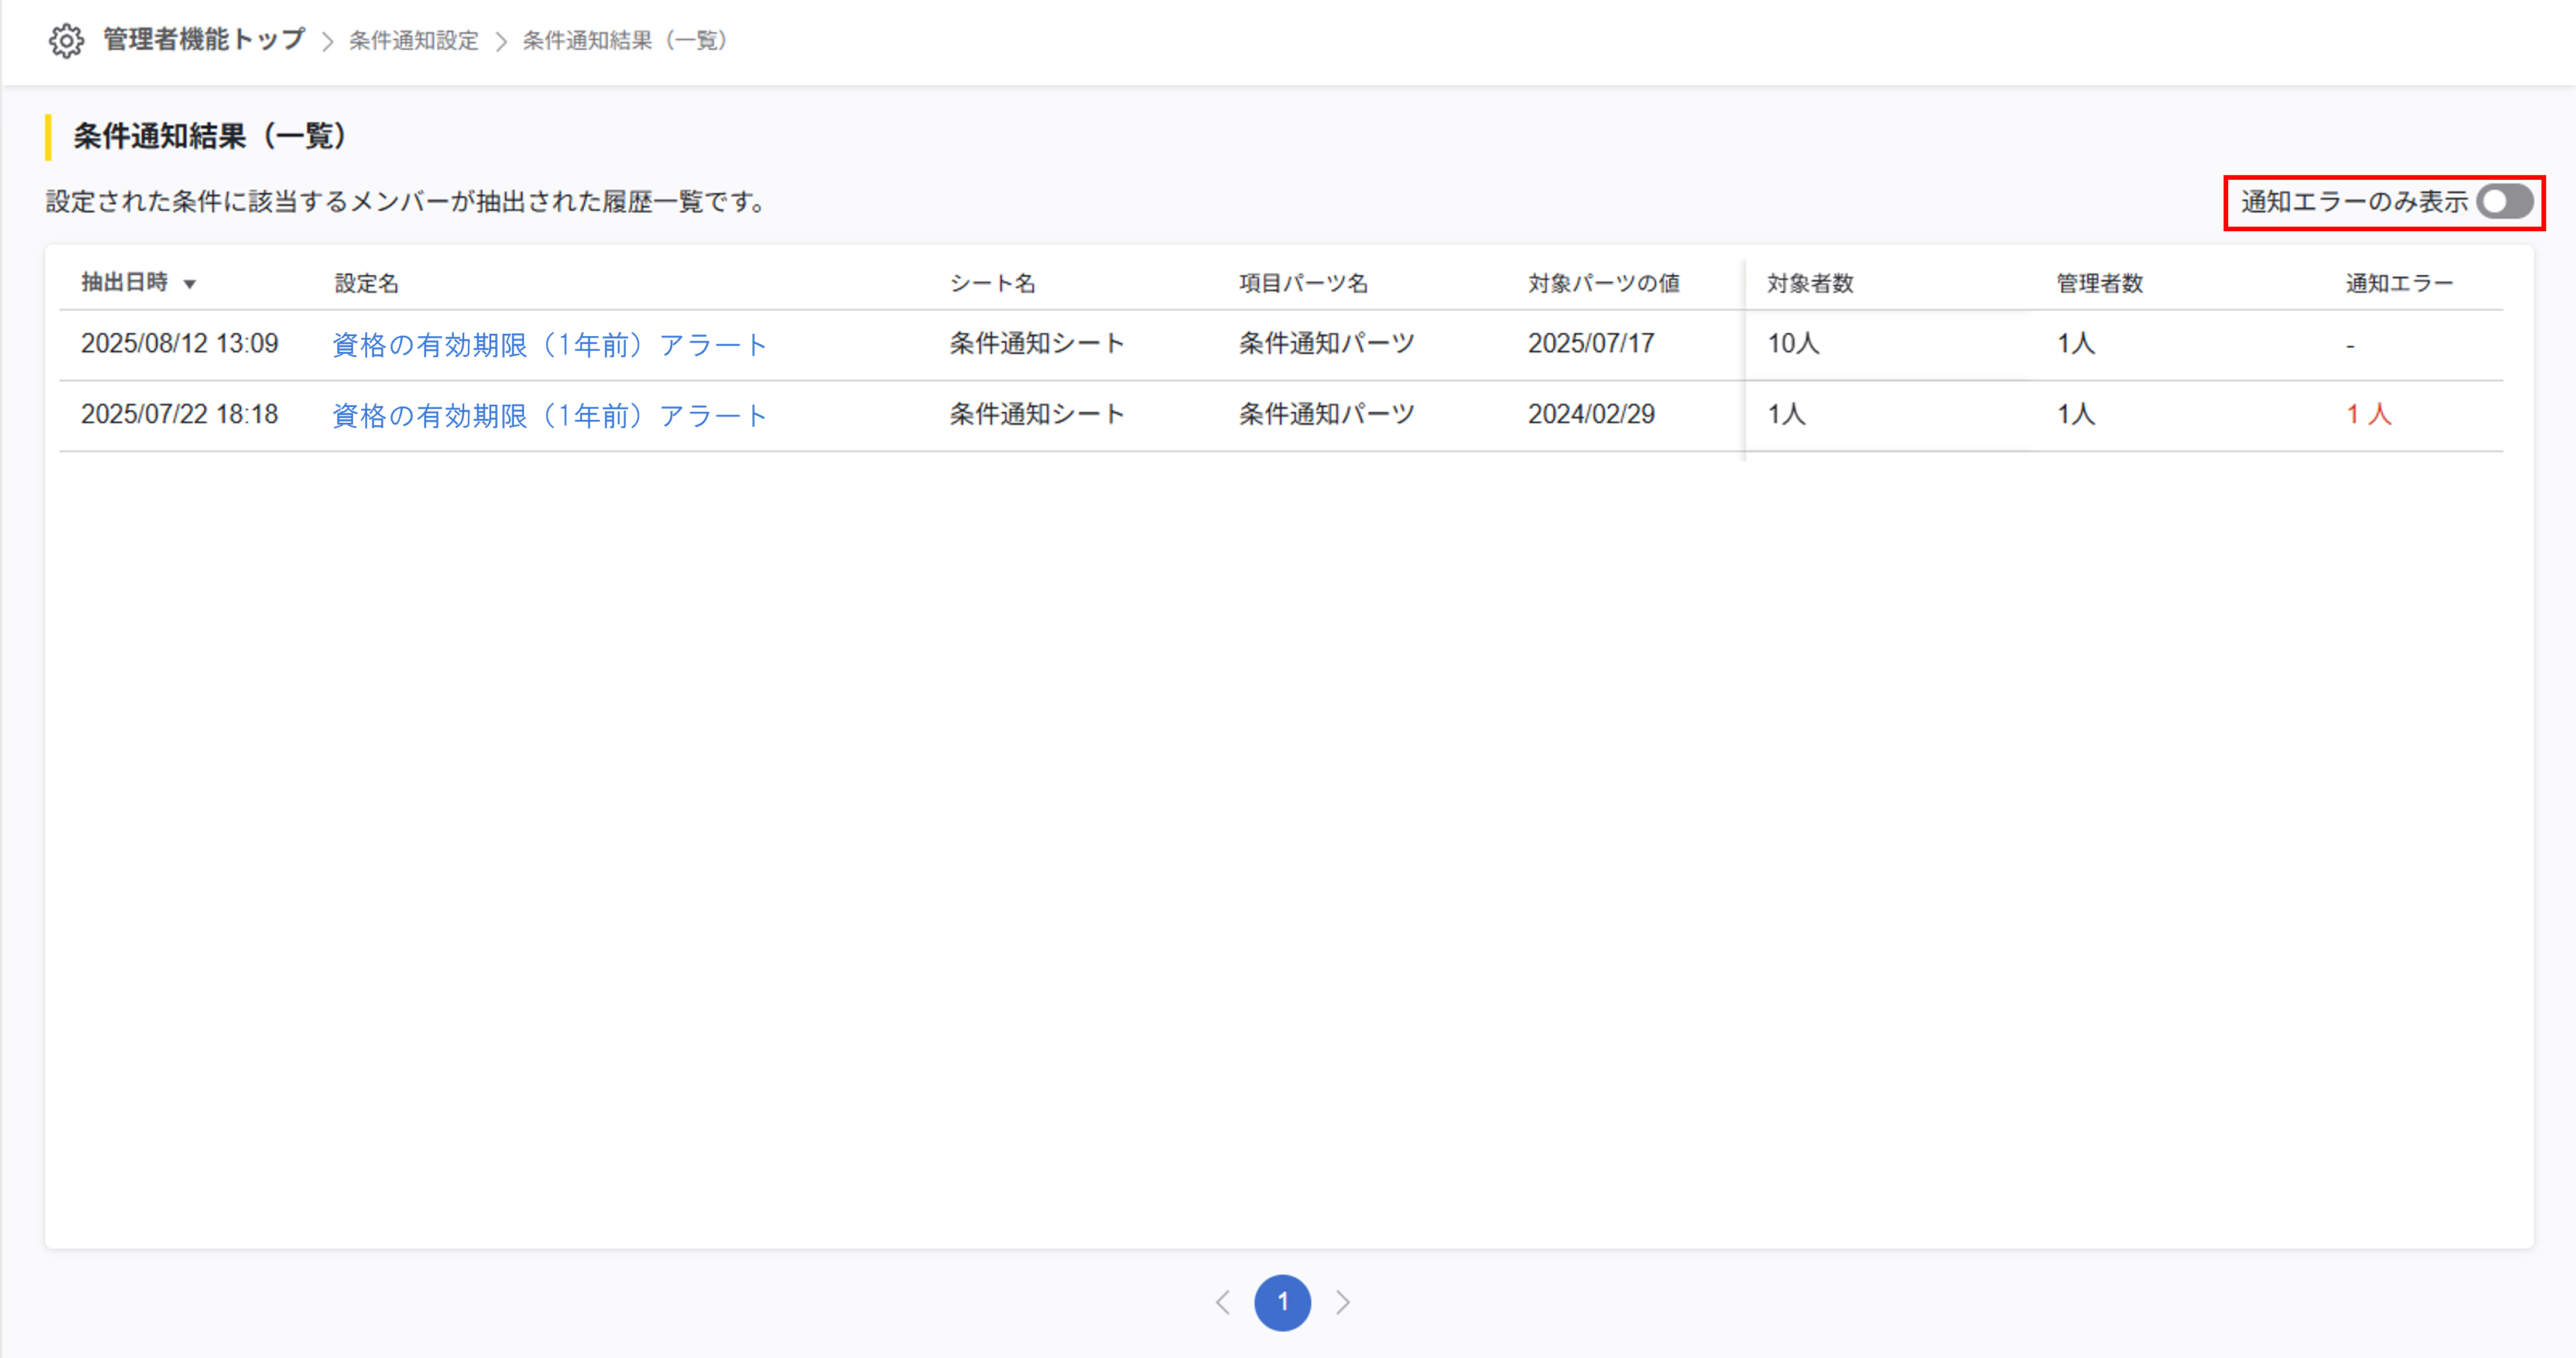Screen dimensions: 2576x1358
Task: Sort table by 抽出日時 header
Action: tap(125, 283)
